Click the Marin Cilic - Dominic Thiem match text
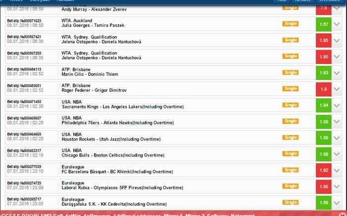 pyautogui.click(x=90, y=74)
